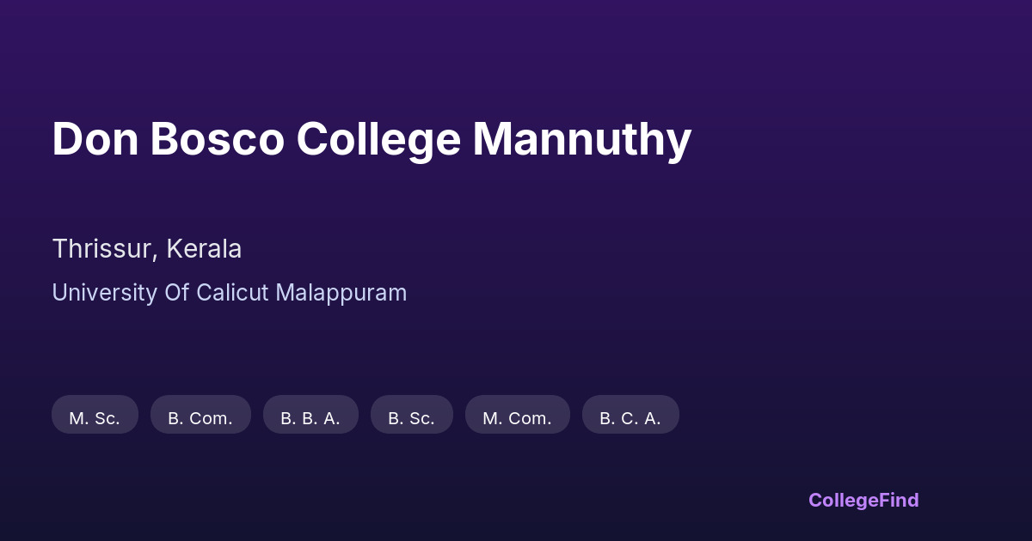The height and width of the screenshot is (541, 1032).
Task: Click the B. C. A. chip
Action: pyautogui.click(x=630, y=418)
